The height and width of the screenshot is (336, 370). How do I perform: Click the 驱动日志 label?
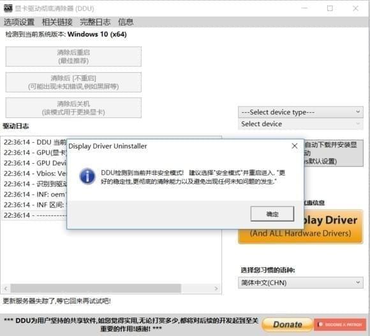coord(15,126)
